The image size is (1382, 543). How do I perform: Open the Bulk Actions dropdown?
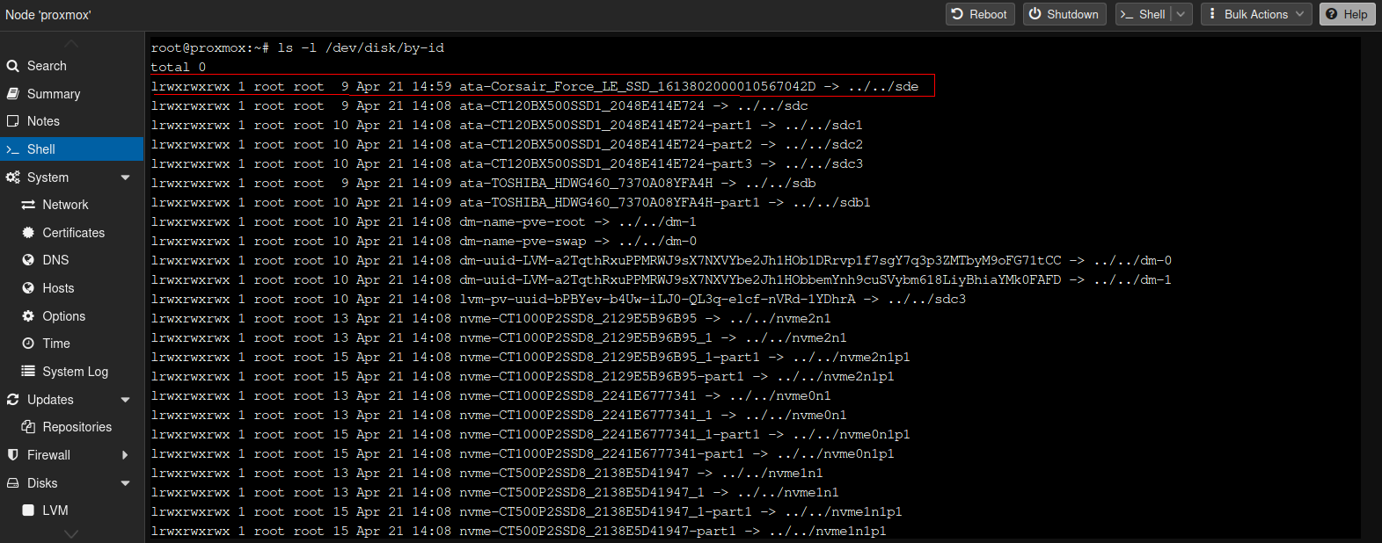click(1256, 14)
